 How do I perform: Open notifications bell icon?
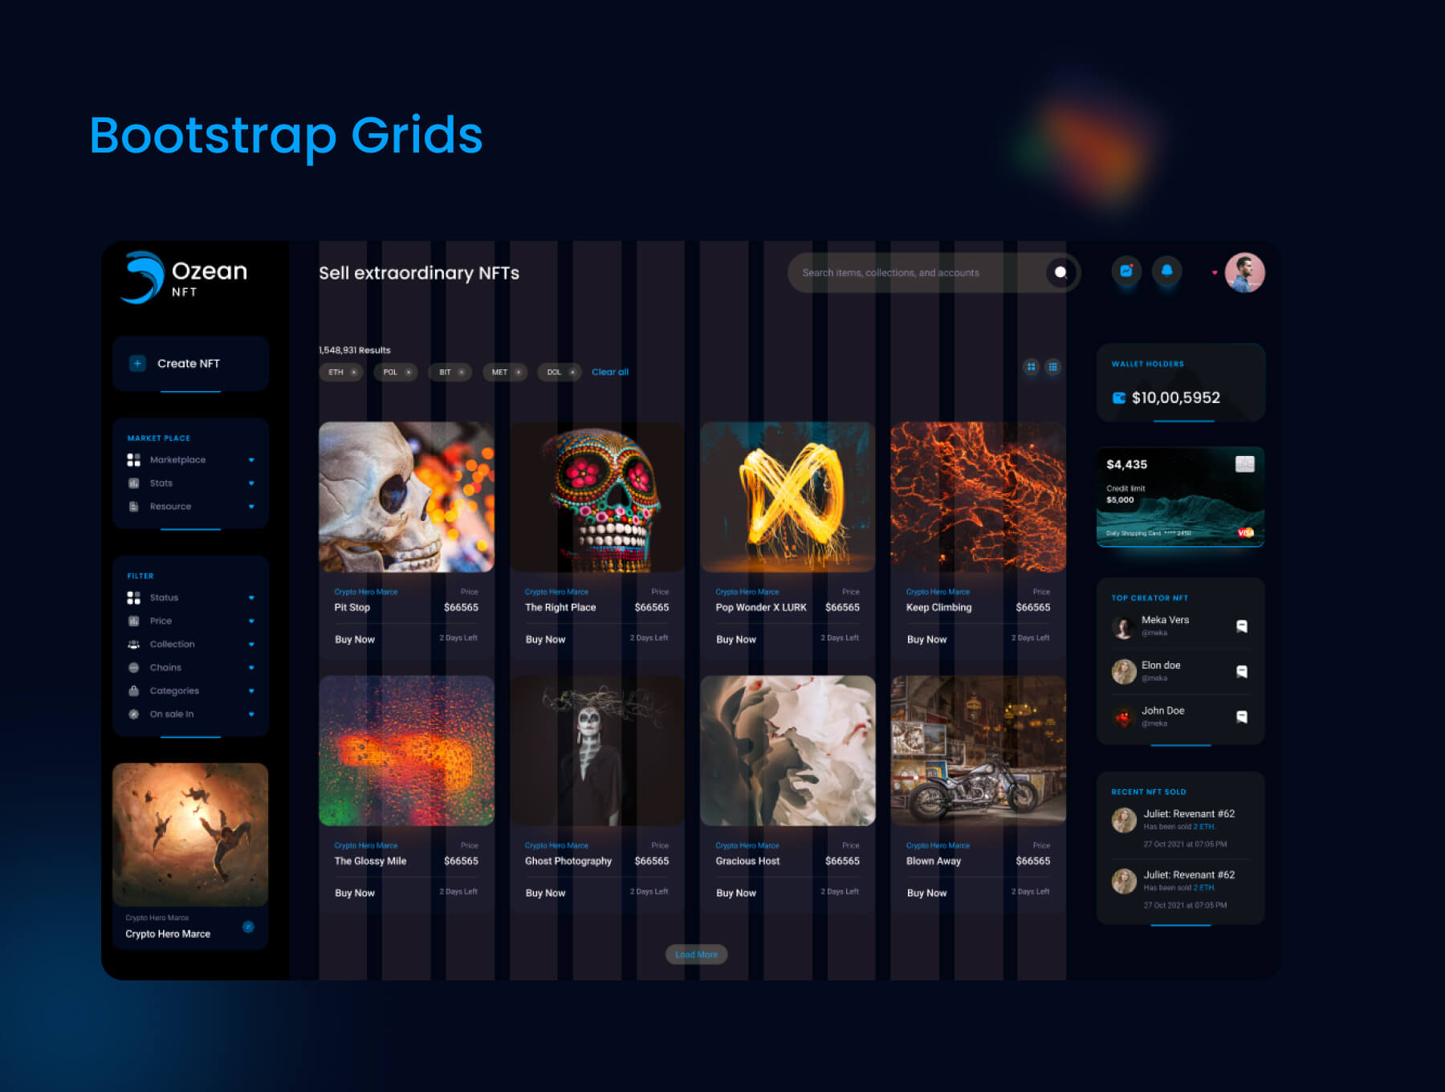tap(1166, 271)
